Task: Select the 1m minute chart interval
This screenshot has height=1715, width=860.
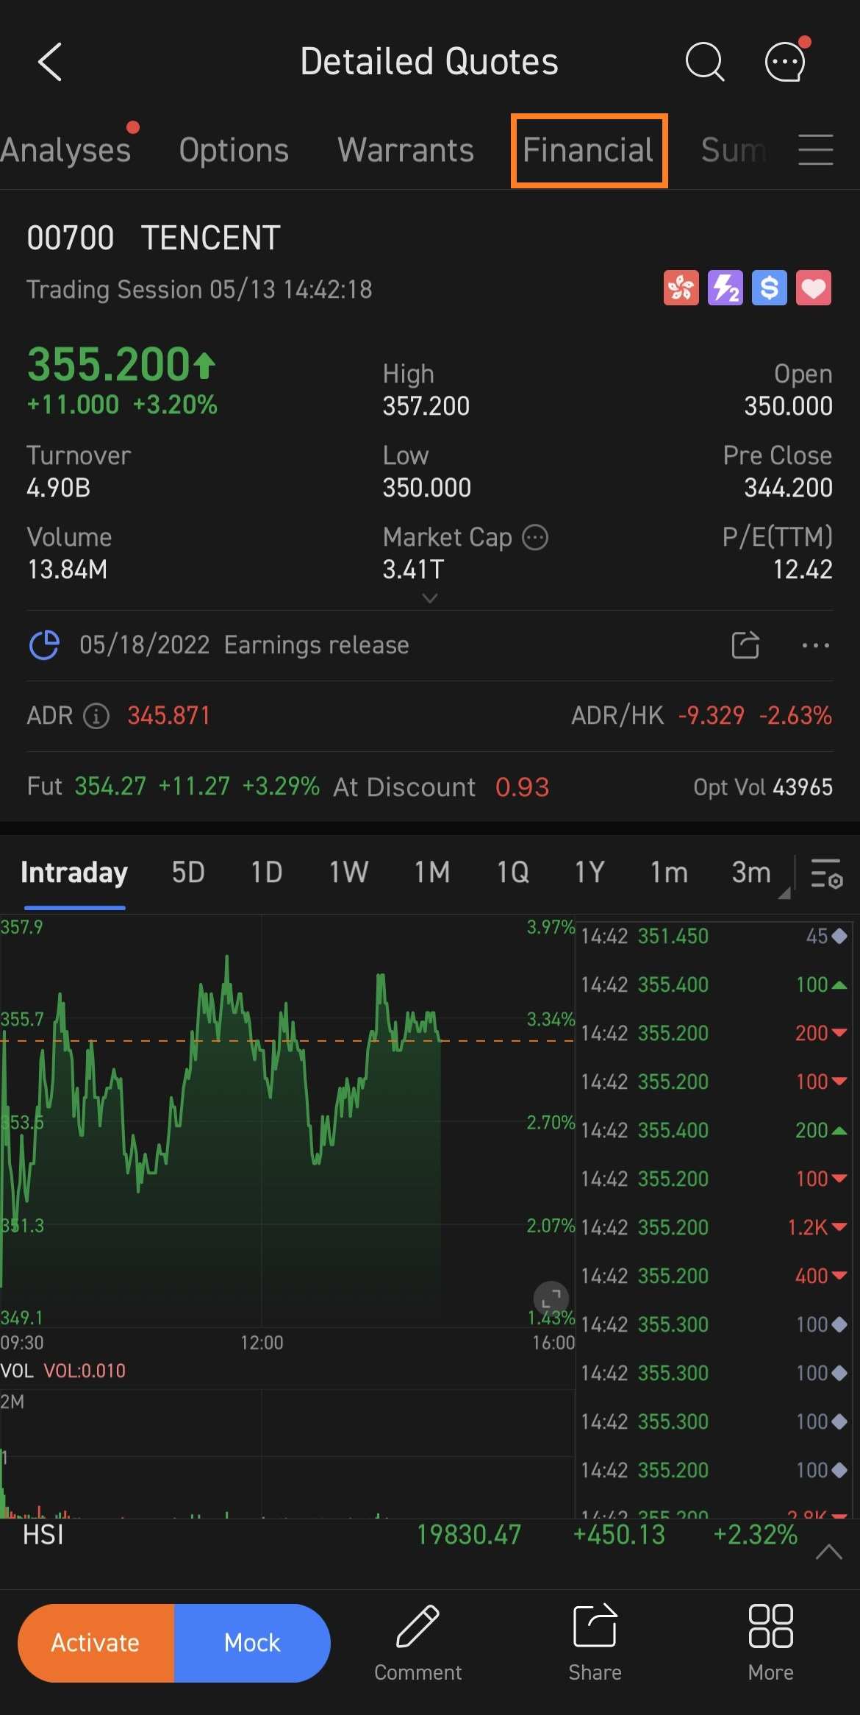Action: [669, 873]
